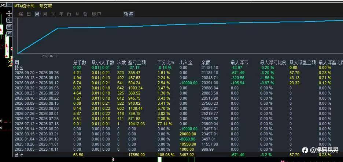This screenshot has height=162, width=343.
Task: Click the 禁 icon in left strip
Action: [x=9, y=27]
